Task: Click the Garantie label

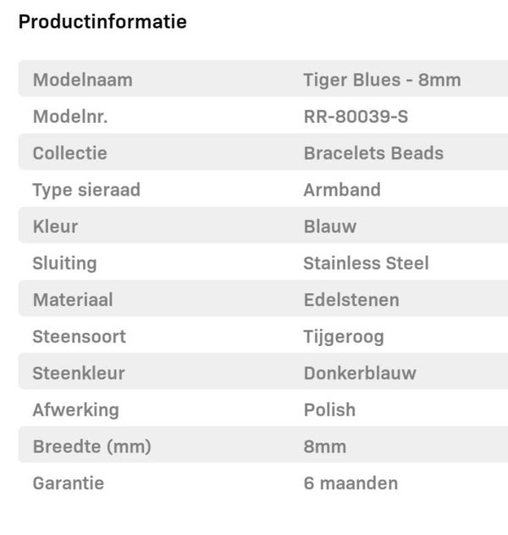Action: click(69, 483)
